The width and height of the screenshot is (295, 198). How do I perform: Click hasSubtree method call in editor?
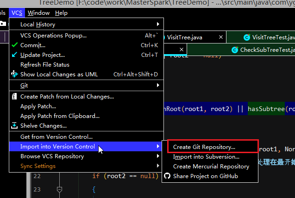click(x=266, y=109)
